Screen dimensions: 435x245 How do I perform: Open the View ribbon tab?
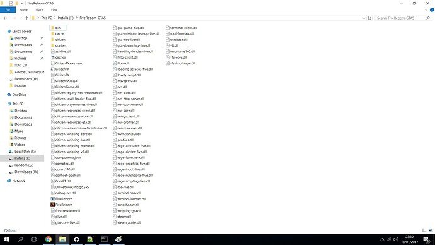tap(54, 9)
